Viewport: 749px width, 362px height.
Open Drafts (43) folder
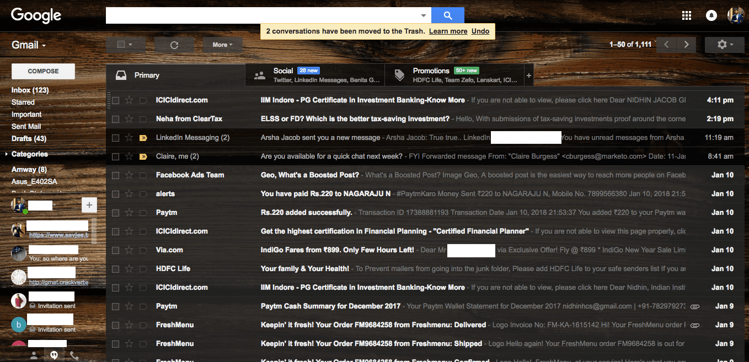(x=29, y=138)
